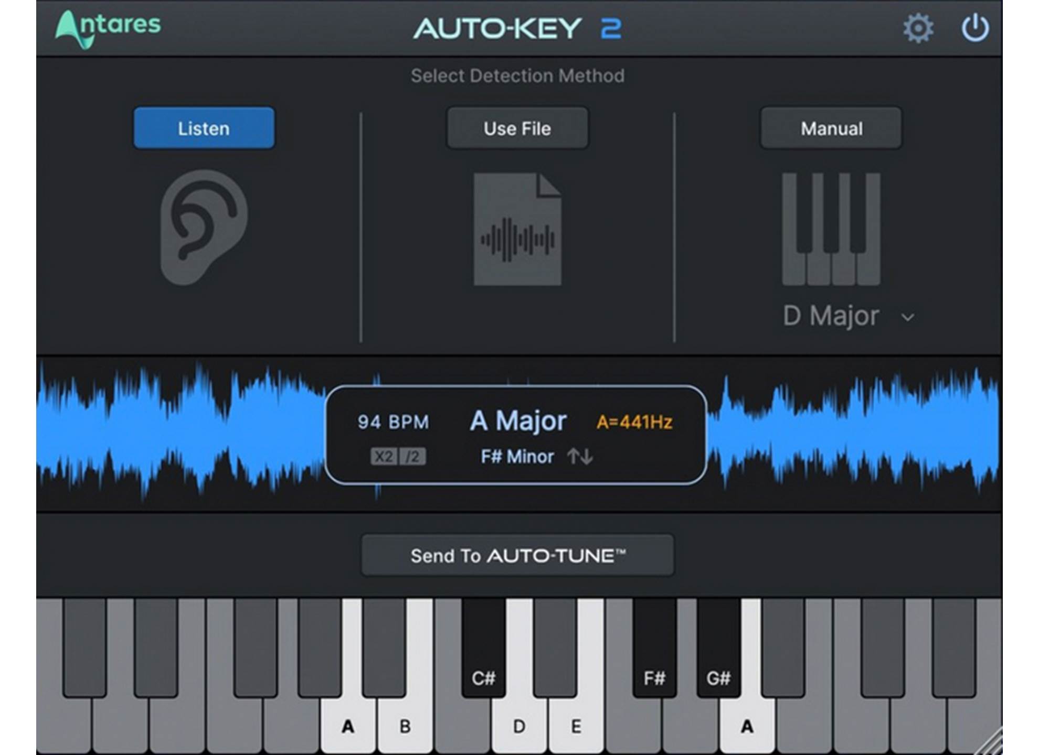Toggle the plugin power button

click(975, 28)
